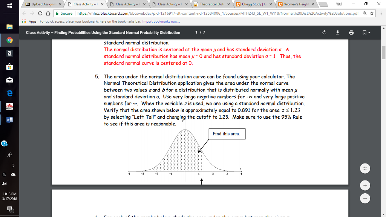Switch to Theoretical Distribution tab

click(x=212, y=4)
